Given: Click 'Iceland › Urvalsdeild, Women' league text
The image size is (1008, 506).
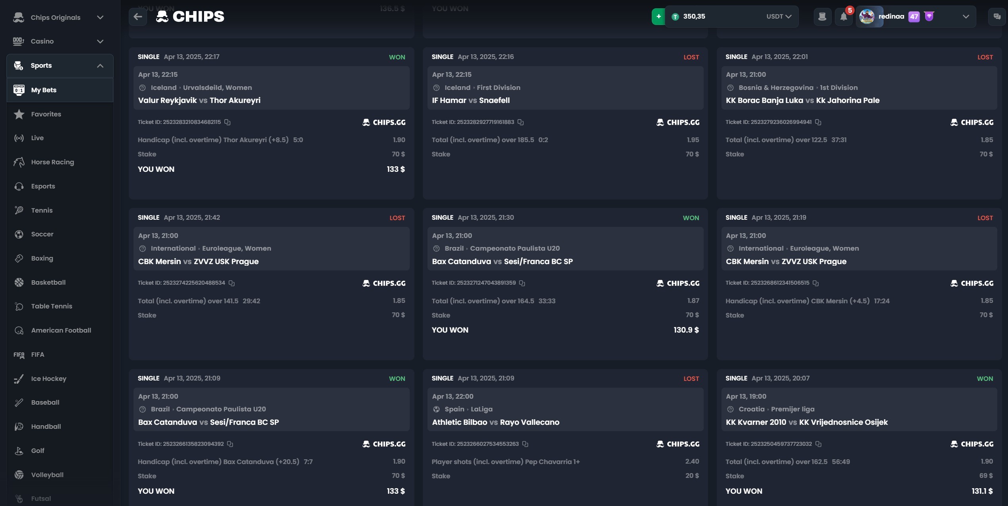Looking at the screenshot, I should pos(201,88).
